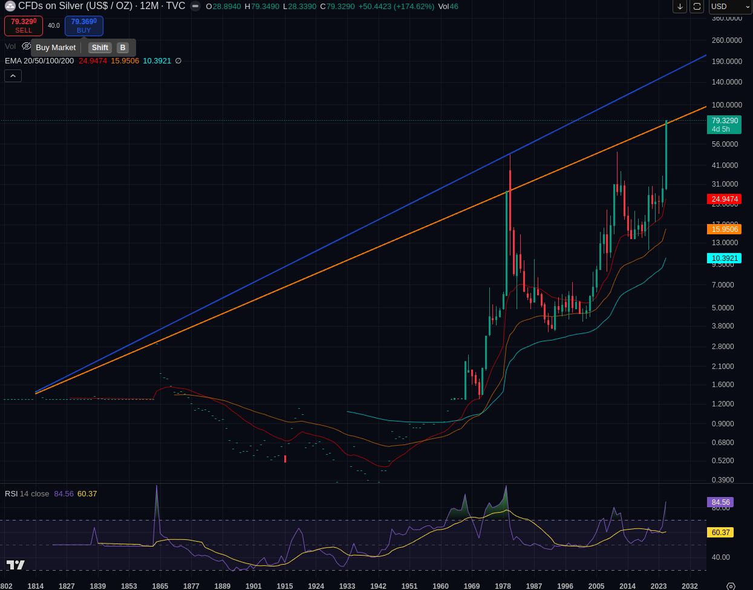Click the 40.0 spread value
753x590 pixels.
(54, 26)
